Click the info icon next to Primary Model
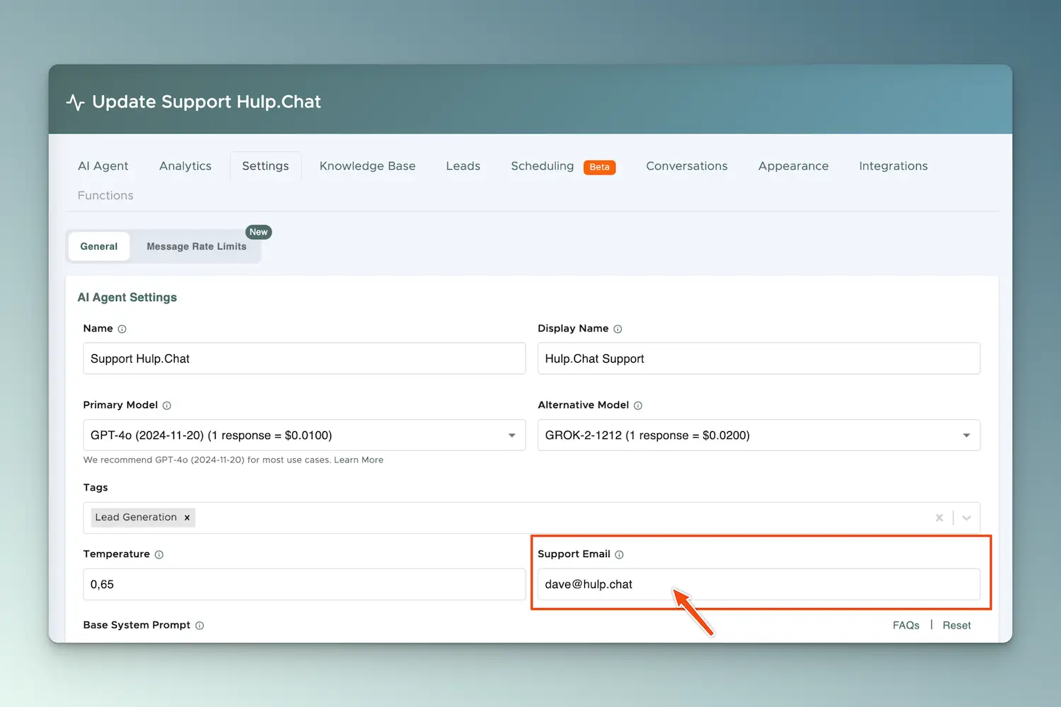Viewport: 1061px width, 707px height. [167, 405]
